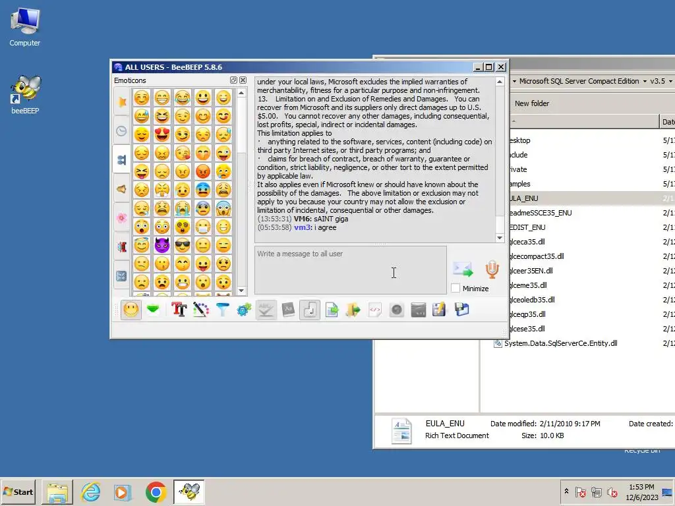Image resolution: width=675 pixels, height=506 pixels.
Task: Insert the tears of joy emoji
Action: (183, 98)
